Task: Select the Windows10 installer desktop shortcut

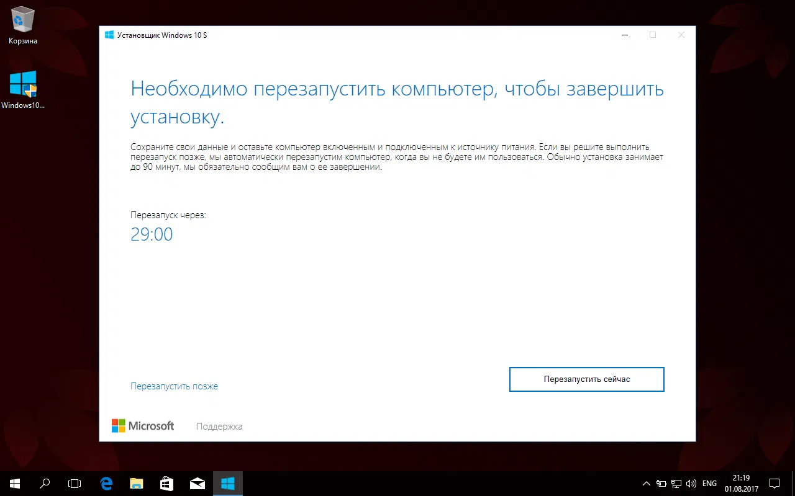Action: (23, 90)
